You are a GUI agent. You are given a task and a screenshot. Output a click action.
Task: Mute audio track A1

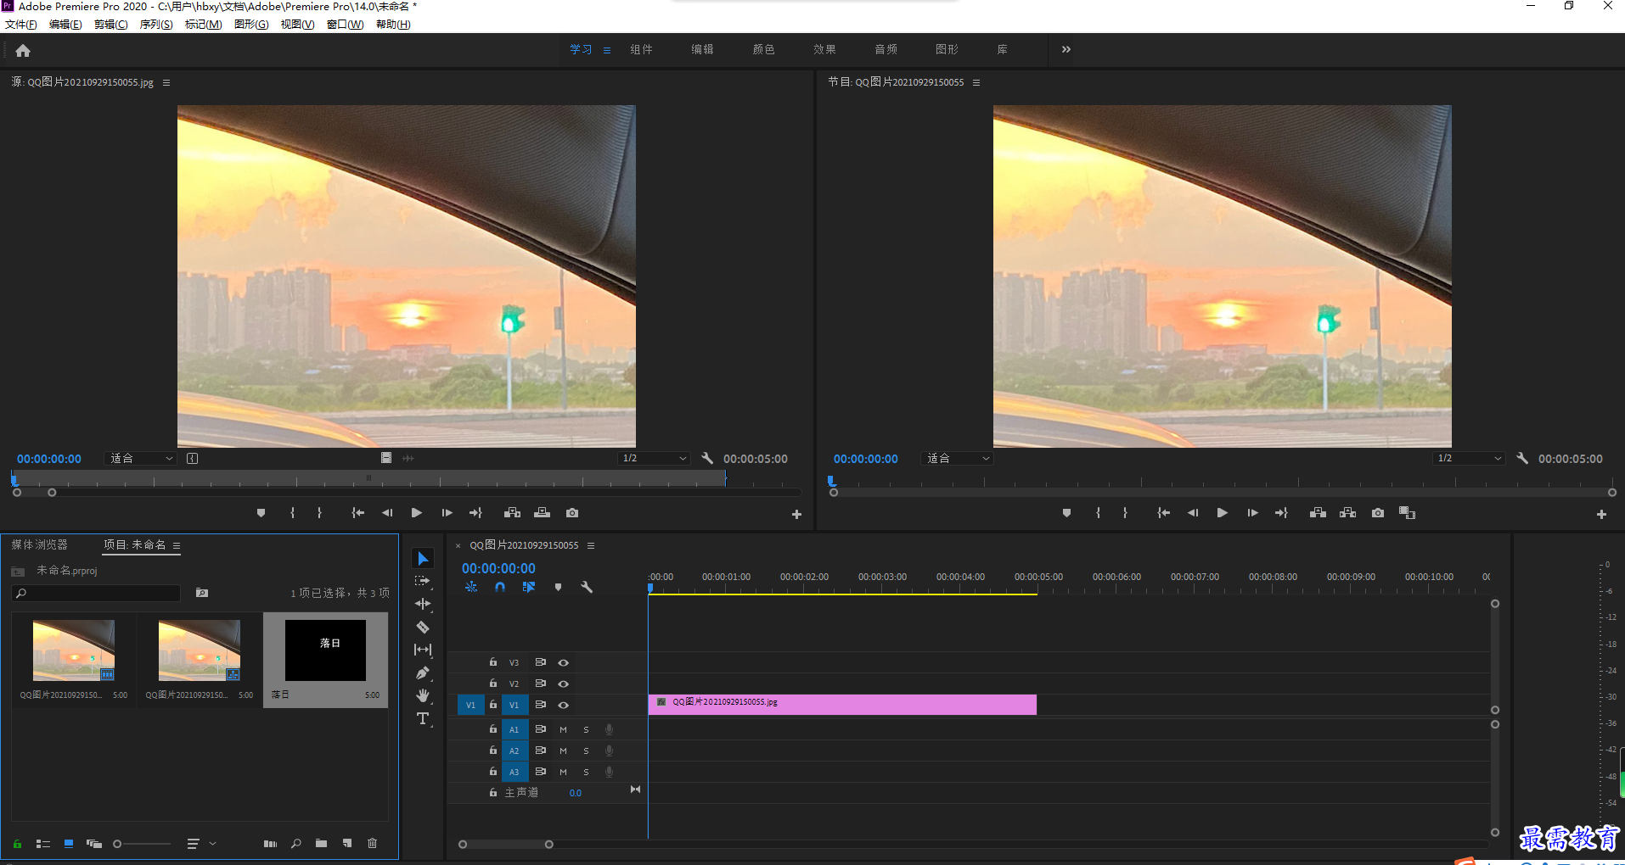point(563,729)
